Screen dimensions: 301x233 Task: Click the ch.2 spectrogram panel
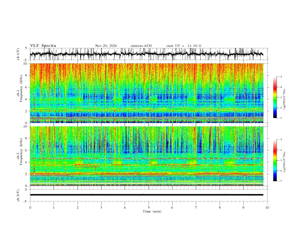147,156
